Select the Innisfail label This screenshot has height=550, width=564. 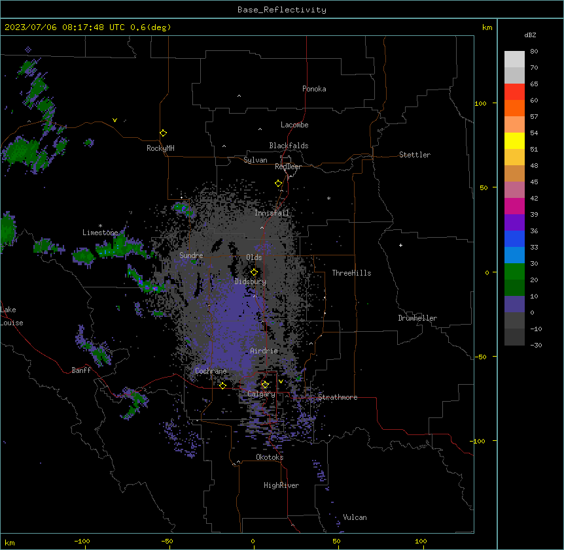pos(272,213)
